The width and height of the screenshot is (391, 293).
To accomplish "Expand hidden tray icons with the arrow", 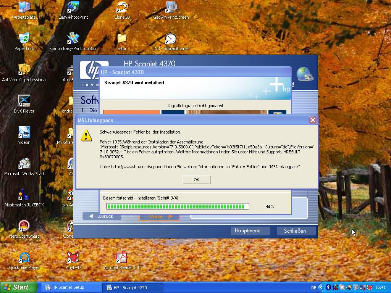I will click(x=321, y=288).
